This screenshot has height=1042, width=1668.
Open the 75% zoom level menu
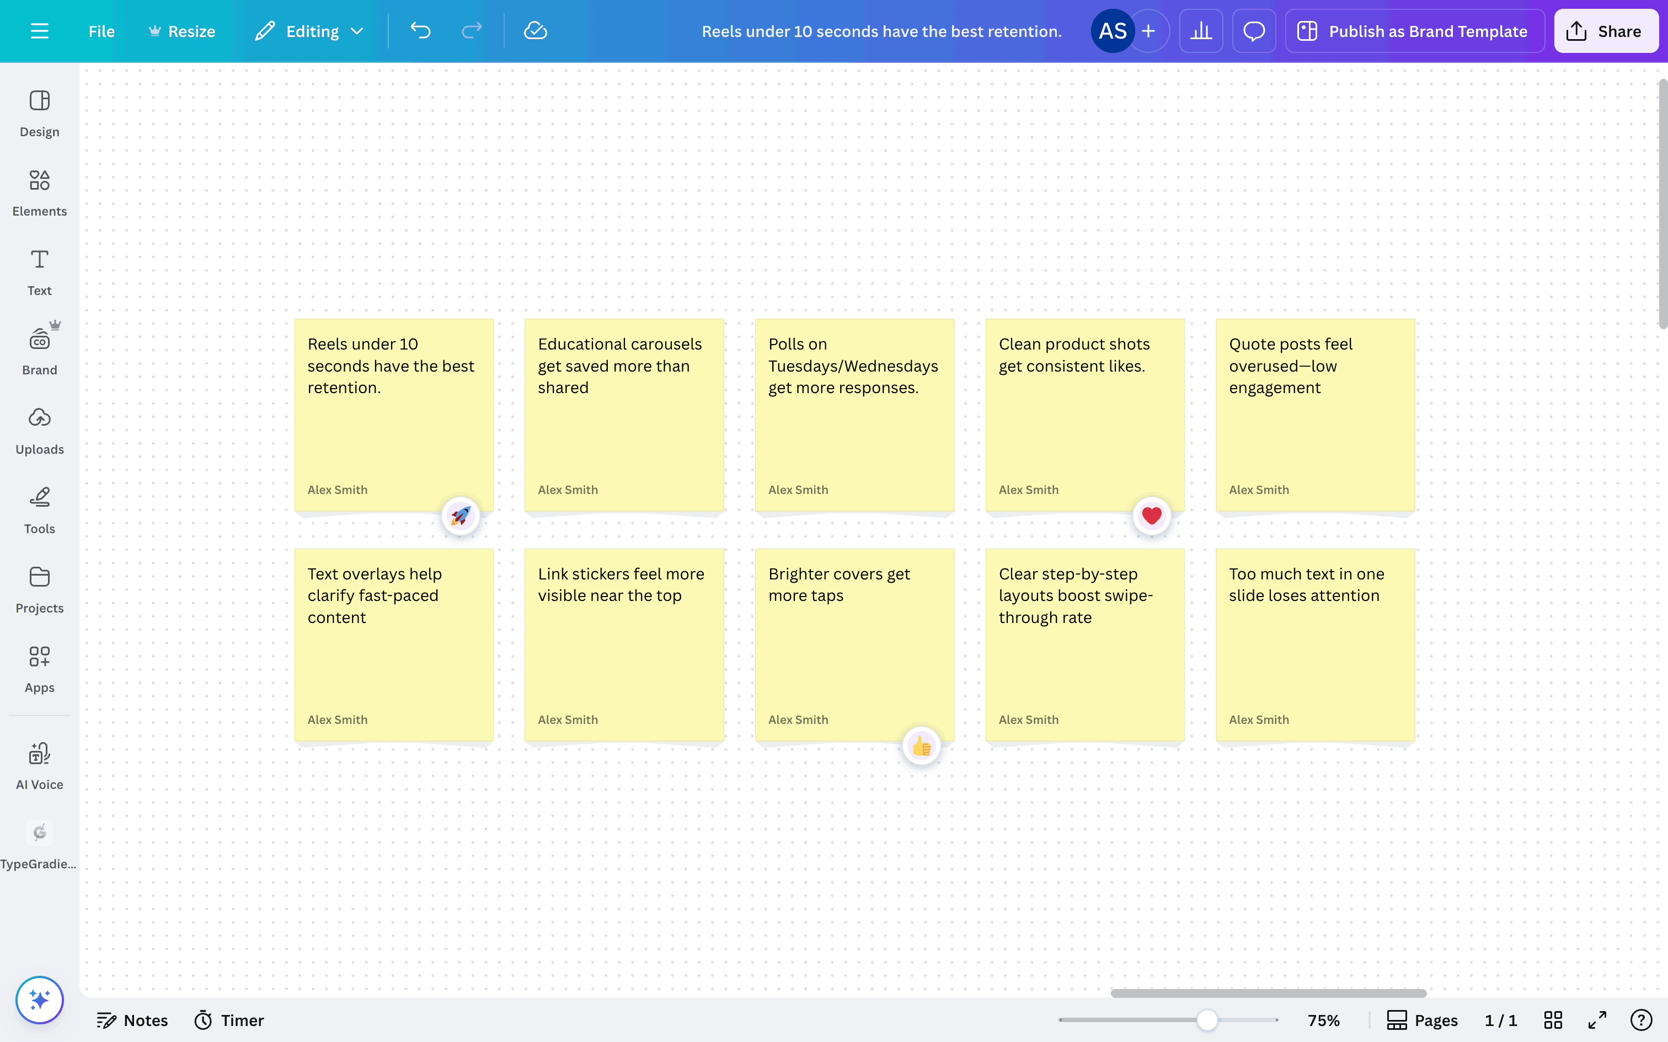pos(1323,1020)
